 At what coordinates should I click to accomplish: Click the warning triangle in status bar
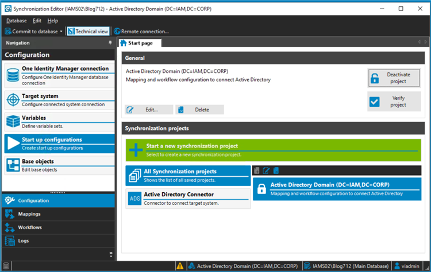(180, 266)
